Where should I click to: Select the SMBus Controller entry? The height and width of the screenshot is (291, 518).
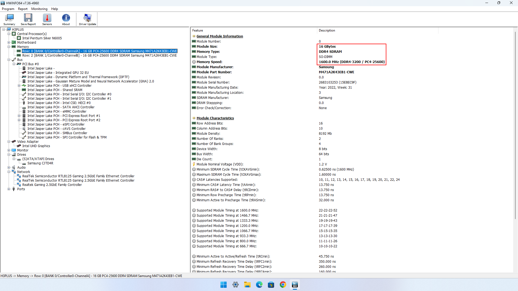pos(57,133)
